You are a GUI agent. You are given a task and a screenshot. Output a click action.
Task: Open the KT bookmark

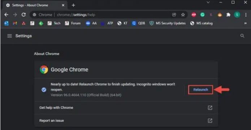click(x=122, y=23)
